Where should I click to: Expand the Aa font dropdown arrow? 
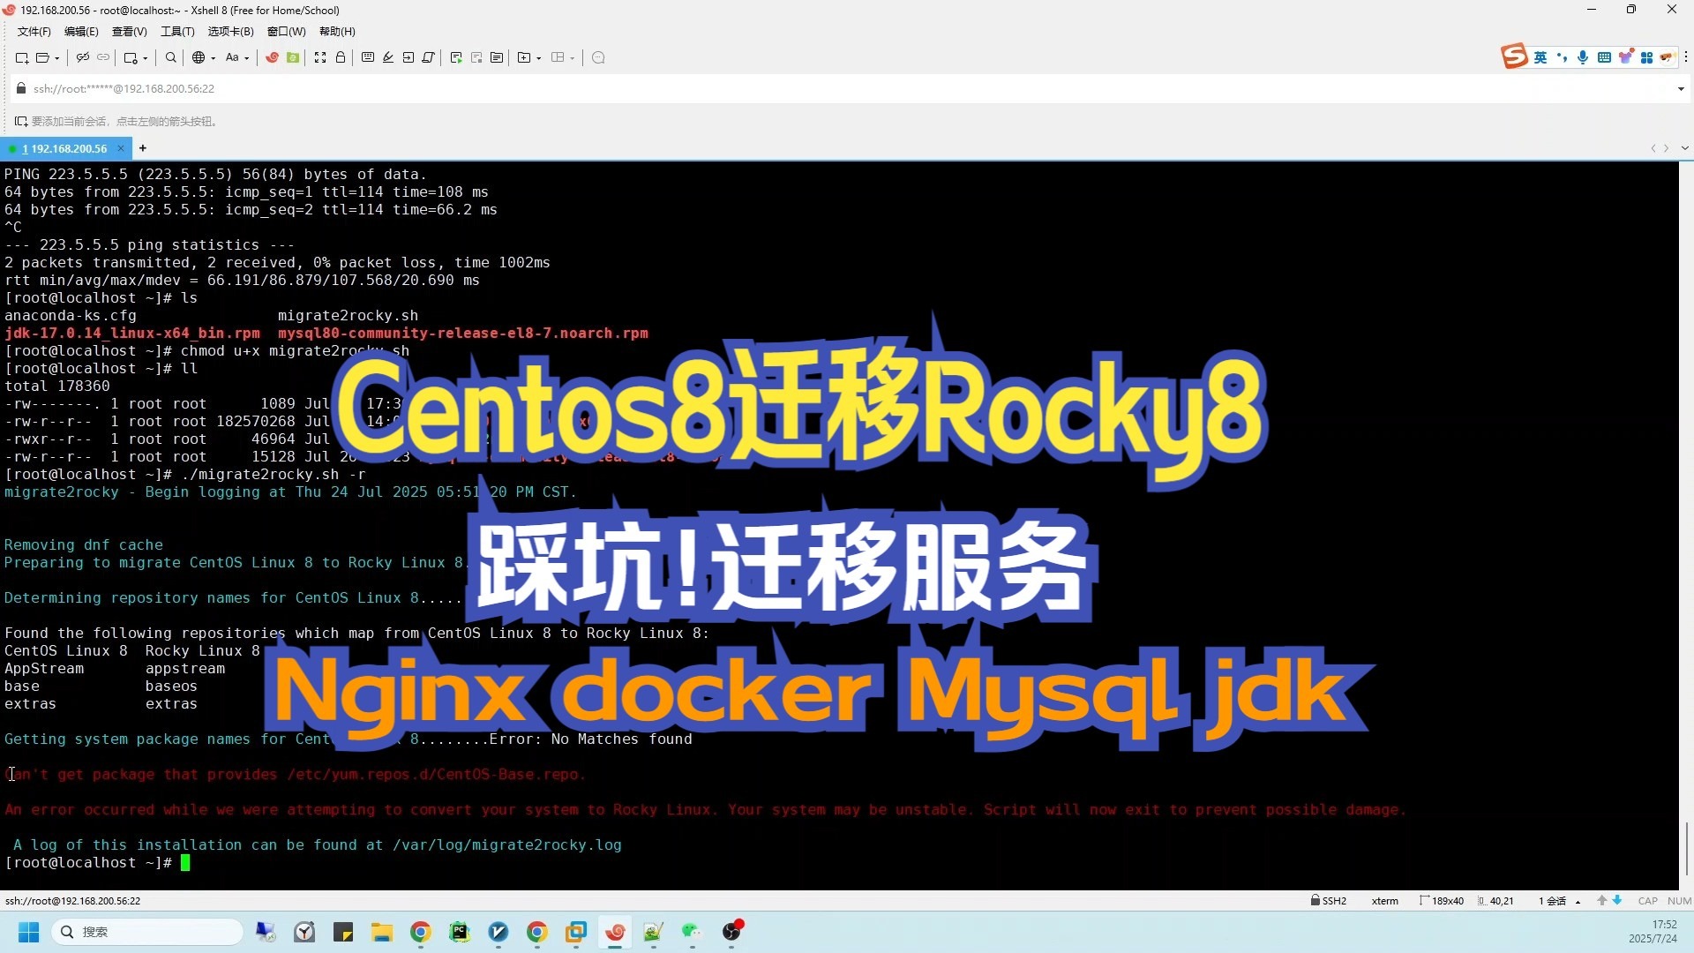coord(247,58)
